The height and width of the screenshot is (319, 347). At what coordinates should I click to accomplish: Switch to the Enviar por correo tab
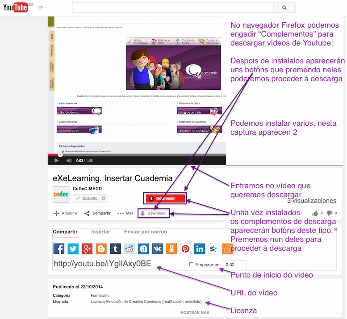pyautogui.click(x=146, y=232)
